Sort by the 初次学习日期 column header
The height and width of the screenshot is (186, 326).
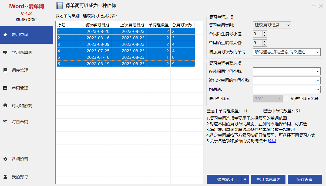tap(94, 25)
